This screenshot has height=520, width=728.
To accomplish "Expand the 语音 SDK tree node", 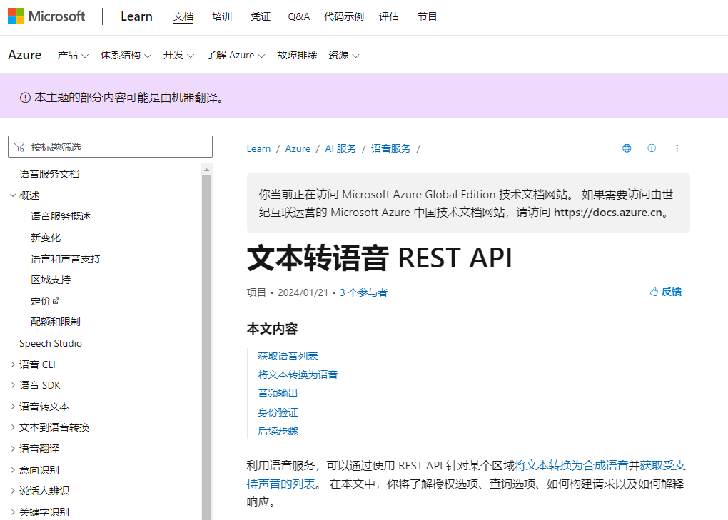I will click(13, 385).
